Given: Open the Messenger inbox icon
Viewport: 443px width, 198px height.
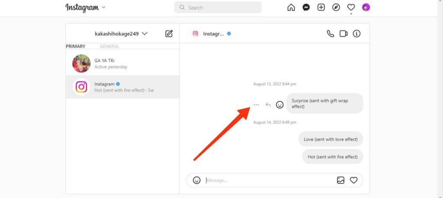Looking at the screenshot, I should 306,8.
